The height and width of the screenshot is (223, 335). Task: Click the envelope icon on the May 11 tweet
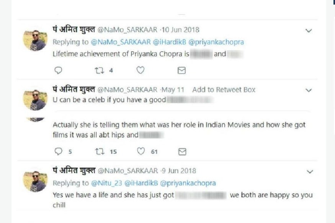(x=181, y=151)
